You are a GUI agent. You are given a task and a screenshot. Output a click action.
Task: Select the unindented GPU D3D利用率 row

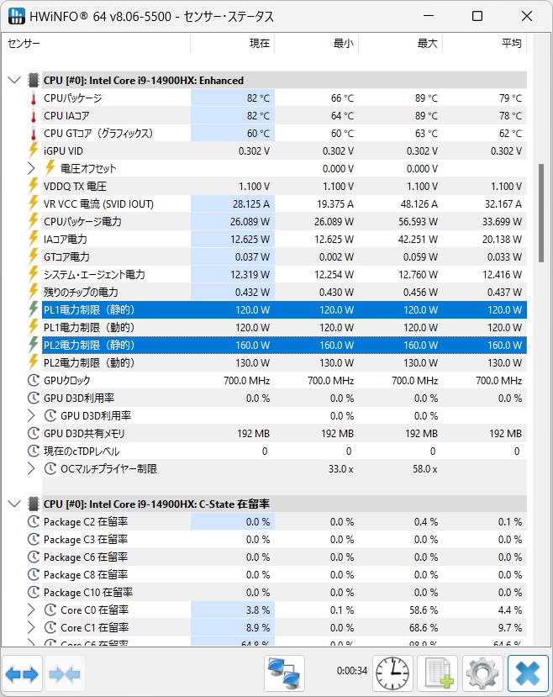pos(284,399)
